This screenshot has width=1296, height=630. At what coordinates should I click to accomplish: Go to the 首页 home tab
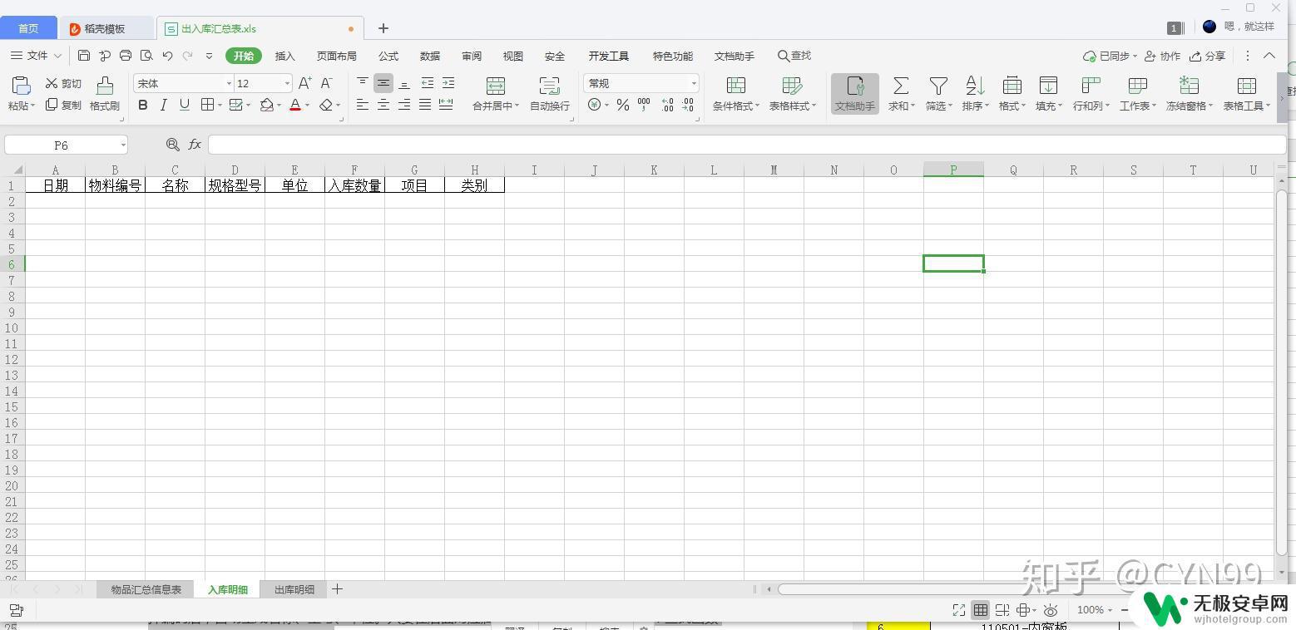[x=28, y=28]
